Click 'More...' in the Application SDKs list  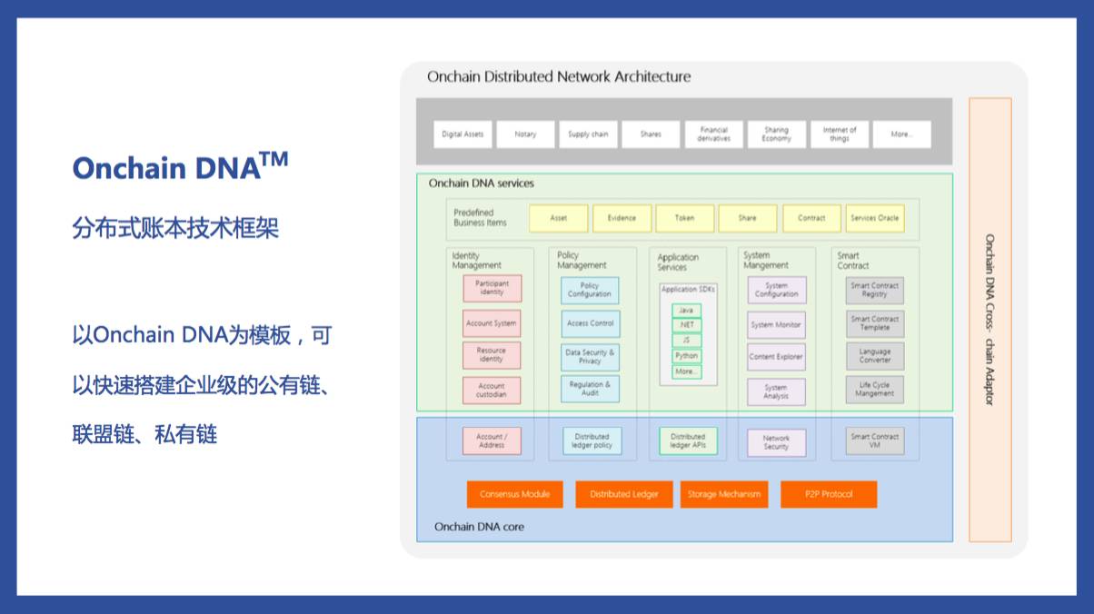click(687, 371)
